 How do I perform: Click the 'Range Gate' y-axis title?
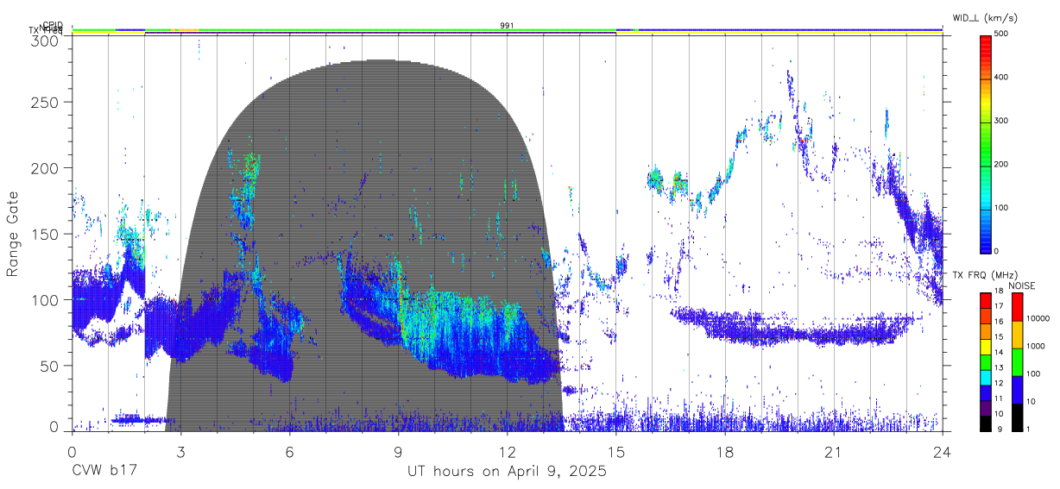[x=13, y=234]
